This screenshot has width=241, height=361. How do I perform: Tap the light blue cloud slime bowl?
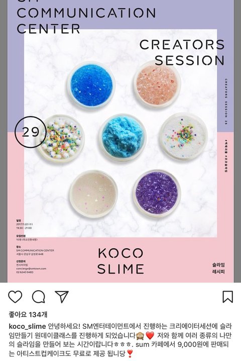point(123,137)
